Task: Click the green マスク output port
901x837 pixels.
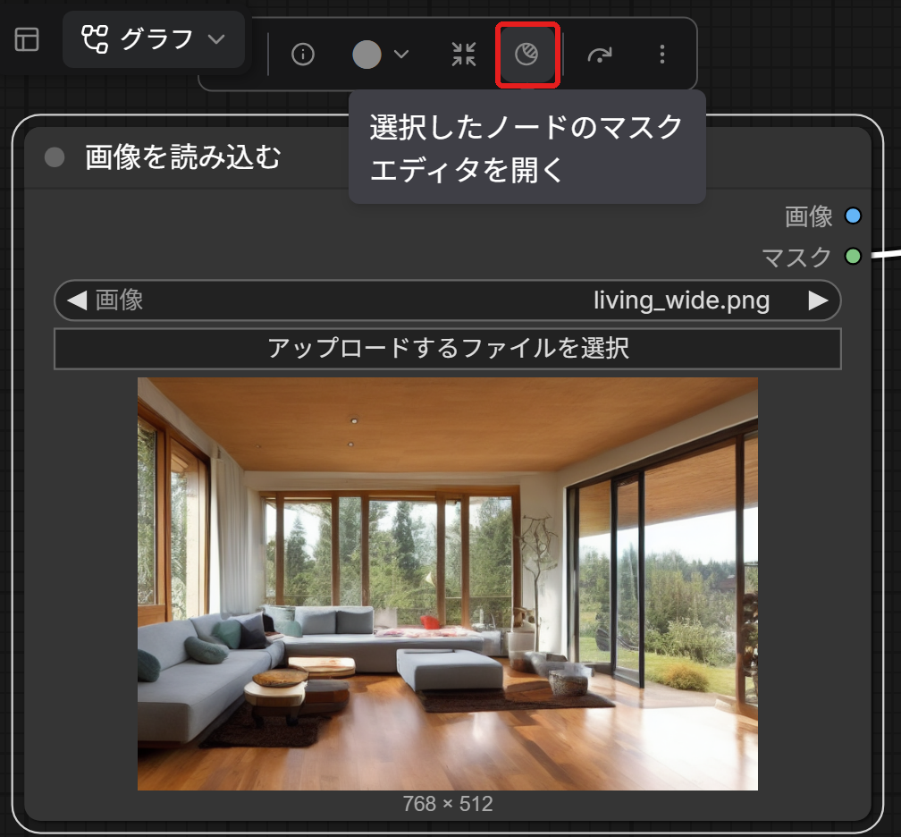Action: pyautogui.click(x=854, y=256)
